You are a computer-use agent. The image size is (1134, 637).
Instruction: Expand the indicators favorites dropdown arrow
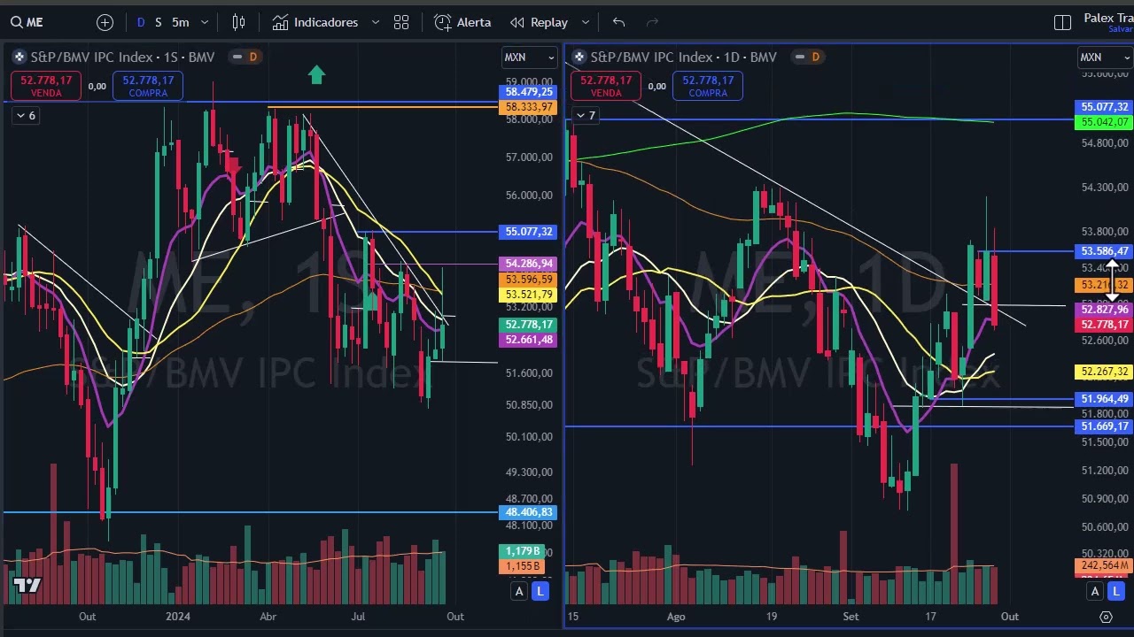tap(376, 22)
